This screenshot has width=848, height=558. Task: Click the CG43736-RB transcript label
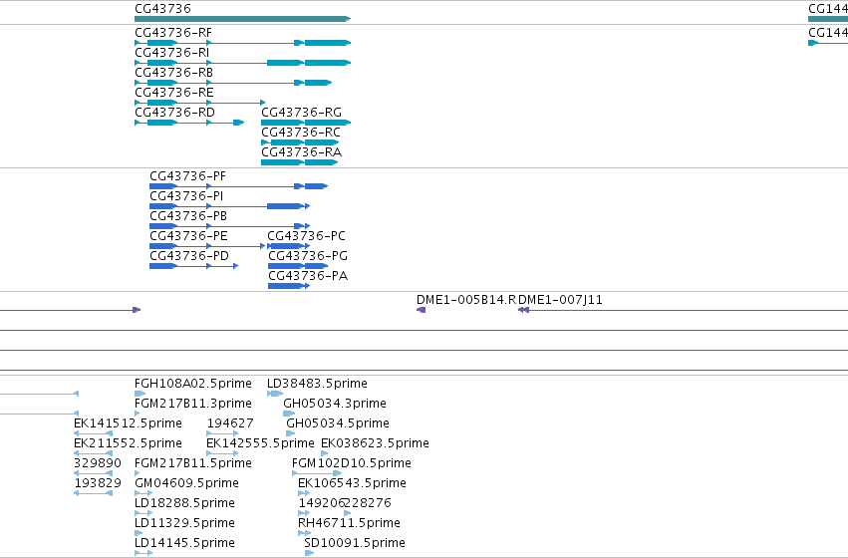(173, 73)
